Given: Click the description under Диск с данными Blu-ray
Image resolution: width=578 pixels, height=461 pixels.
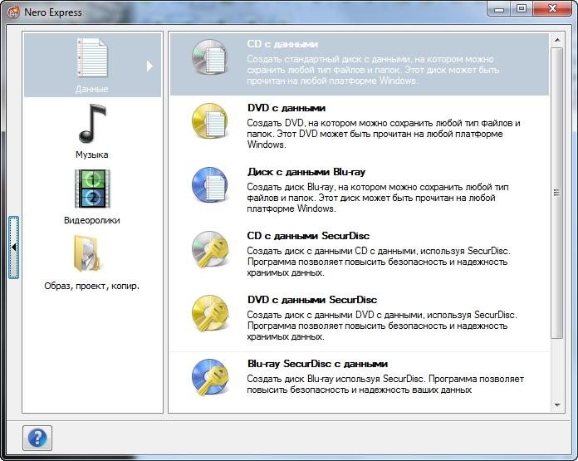Looking at the screenshot, I should click(378, 198).
